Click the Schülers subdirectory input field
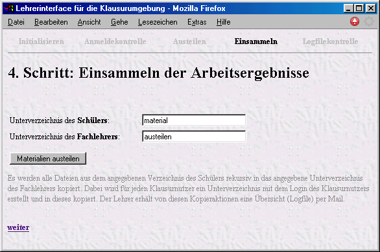This screenshot has height=252, width=380. coord(194,120)
